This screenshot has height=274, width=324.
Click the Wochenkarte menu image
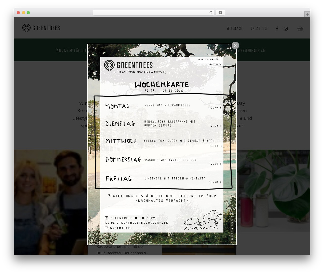[162, 145]
